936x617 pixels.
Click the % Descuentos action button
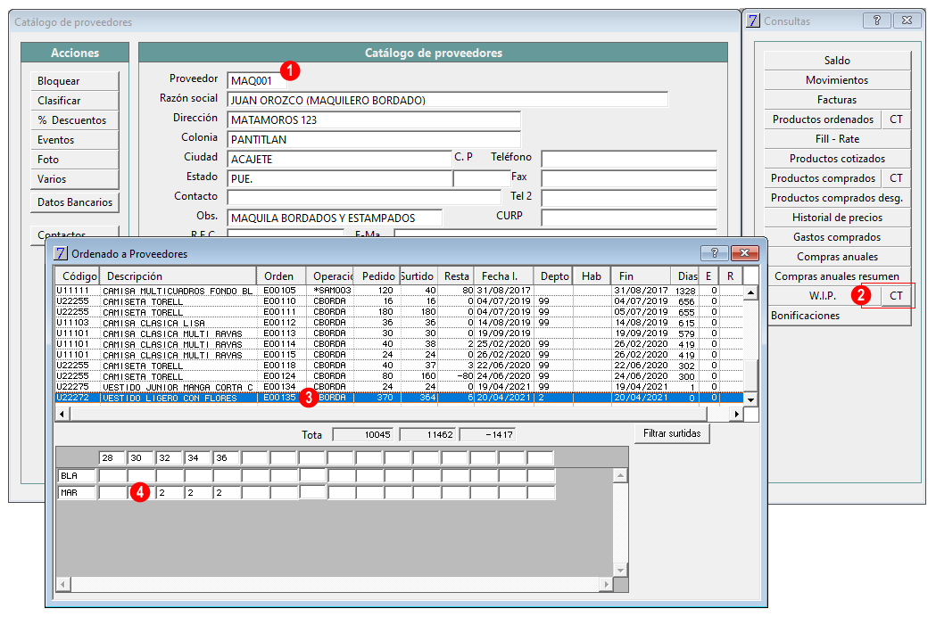point(74,120)
